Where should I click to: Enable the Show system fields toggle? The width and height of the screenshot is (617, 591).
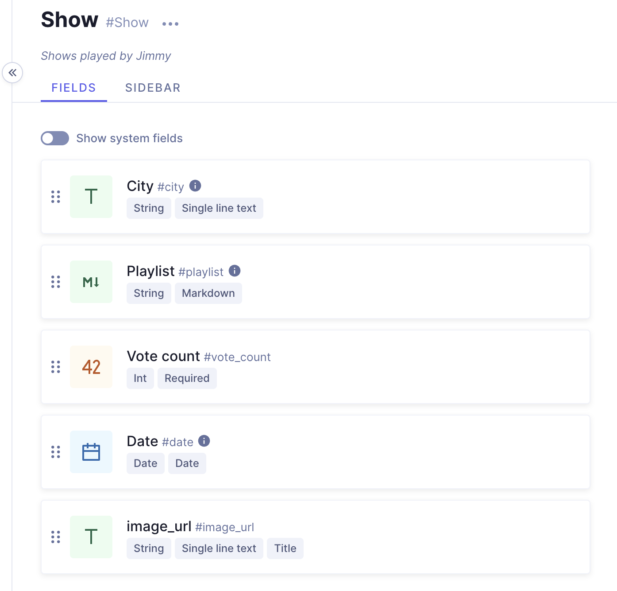[x=55, y=138]
